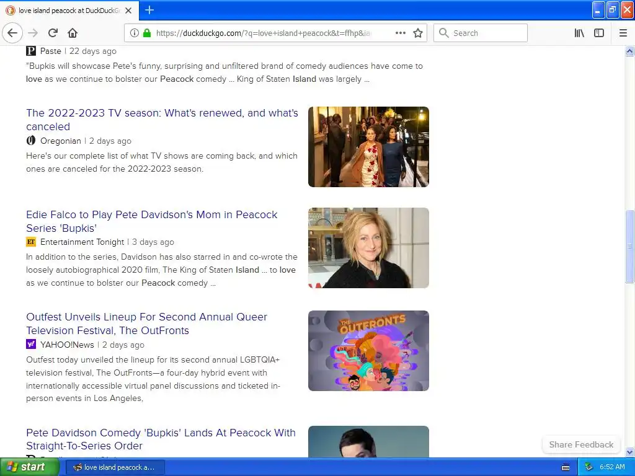This screenshot has height=476, width=635.
Task: Open Outfest Unveils Lineup article link
Action: tap(146, 324)
